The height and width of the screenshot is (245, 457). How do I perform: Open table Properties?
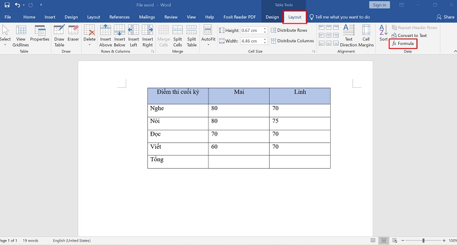point(39,34)
